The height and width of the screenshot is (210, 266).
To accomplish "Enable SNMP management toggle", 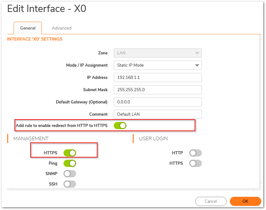I will click(x=70, y=174).
